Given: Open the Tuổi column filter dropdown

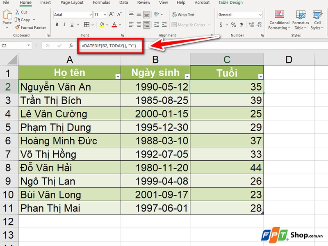Looking at the screenshot, I should pos(261,75).
